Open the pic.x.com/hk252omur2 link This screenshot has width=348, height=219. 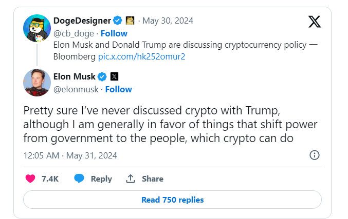[x=142, y=56]
